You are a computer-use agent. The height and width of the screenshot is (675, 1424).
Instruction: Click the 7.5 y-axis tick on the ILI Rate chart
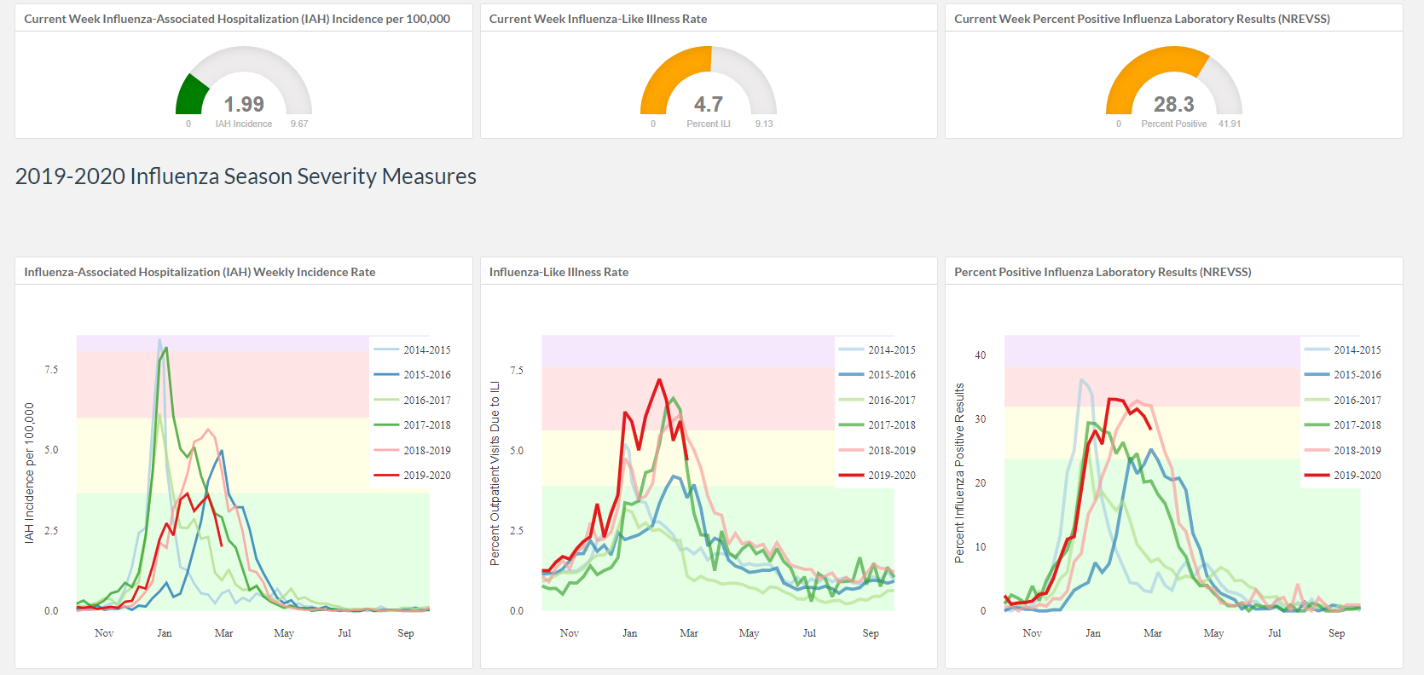pyautogui.click(x=517, y=371)
